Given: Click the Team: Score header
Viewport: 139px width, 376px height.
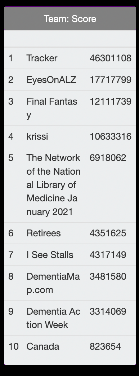Looking at the screenshot, I should 70,19.
